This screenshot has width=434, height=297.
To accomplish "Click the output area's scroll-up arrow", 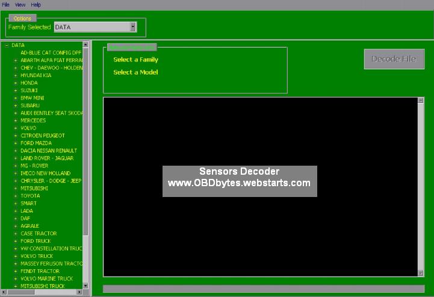I will click(x=421, y=101).
